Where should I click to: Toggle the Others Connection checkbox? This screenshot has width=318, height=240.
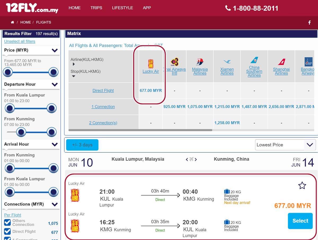[7, 223]
